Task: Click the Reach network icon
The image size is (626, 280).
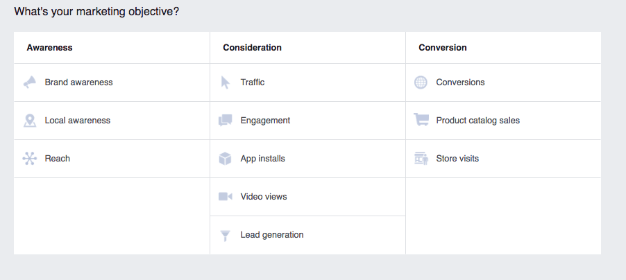Action: point(30,159)
